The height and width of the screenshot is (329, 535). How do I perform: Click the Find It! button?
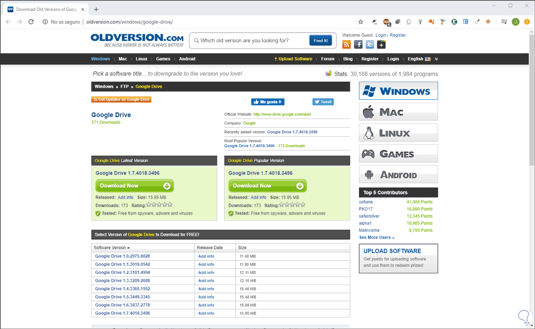(x=320, y=41)
